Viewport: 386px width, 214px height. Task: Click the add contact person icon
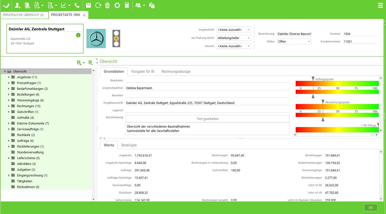(18, 5)
